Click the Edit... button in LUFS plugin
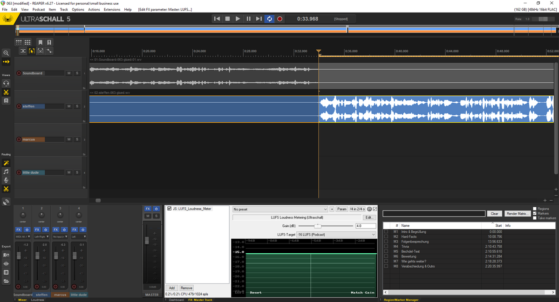 click(369, 217)
